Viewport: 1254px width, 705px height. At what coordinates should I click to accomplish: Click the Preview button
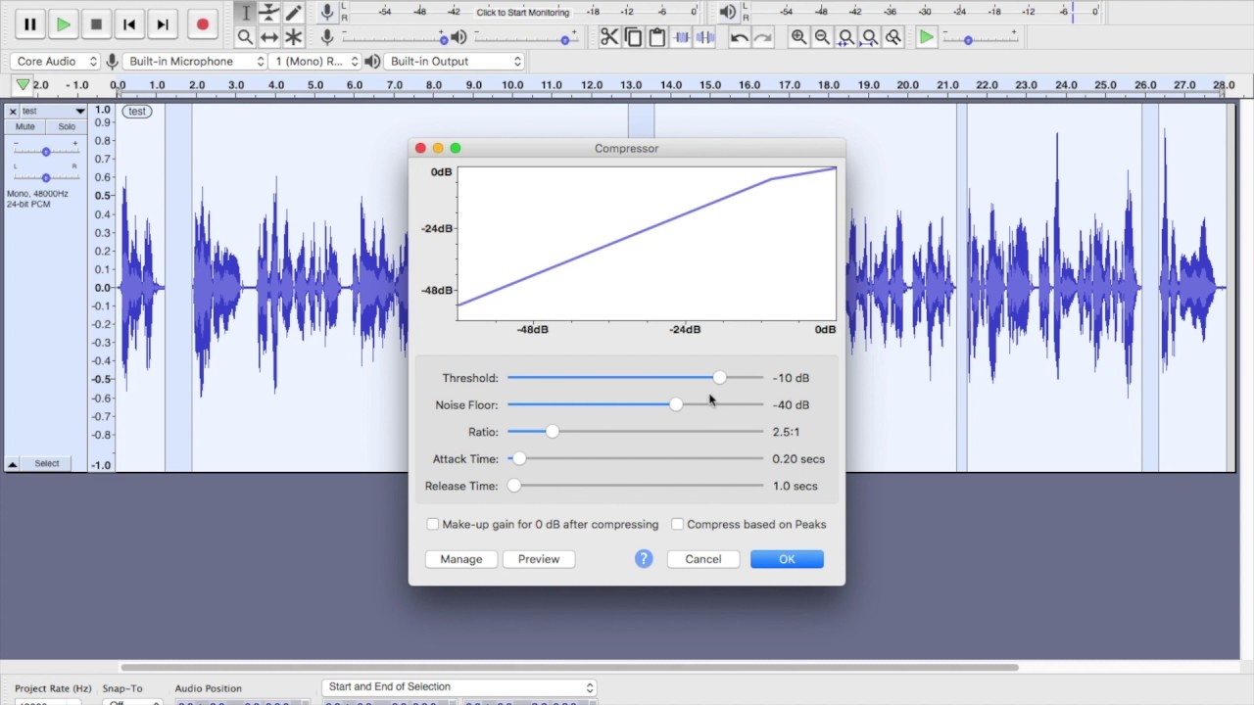(539, 559)
